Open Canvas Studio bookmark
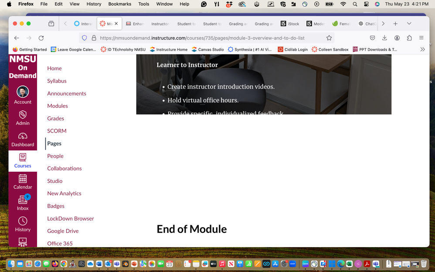The width and height of the screenshot is (435, 272). point(208,49)
